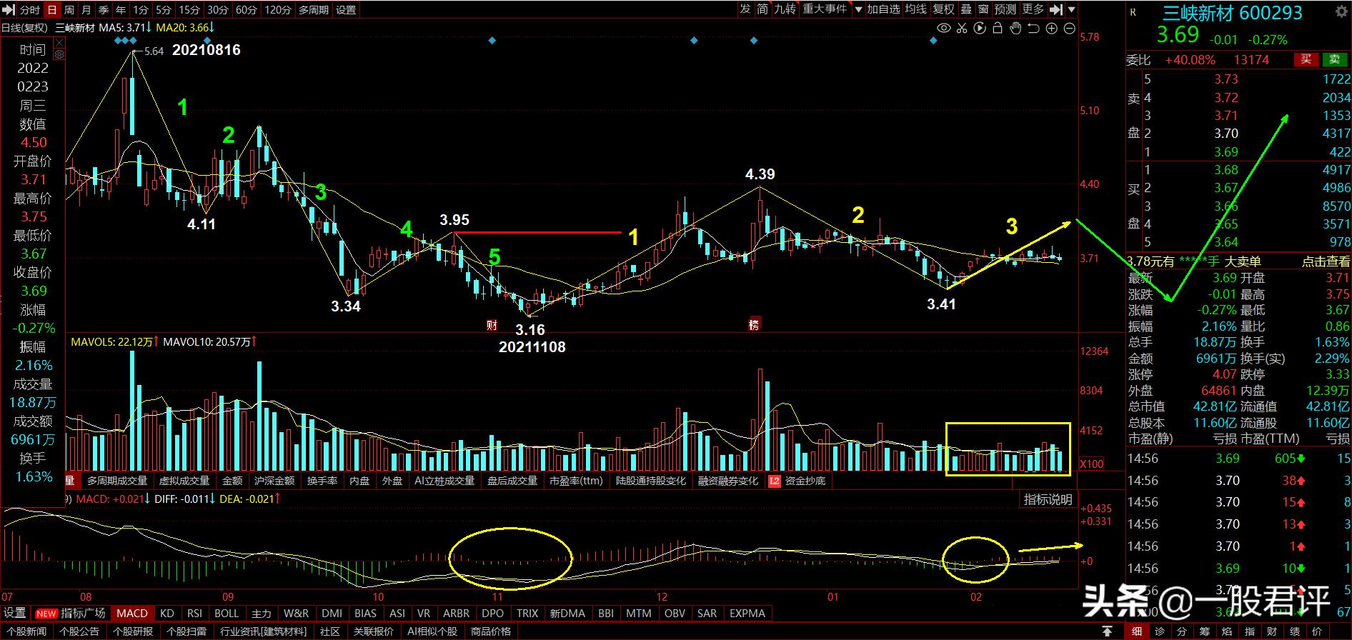The image size is (1352, 640).
Task: Toggle 窗 window button
Action: [984, 9]
